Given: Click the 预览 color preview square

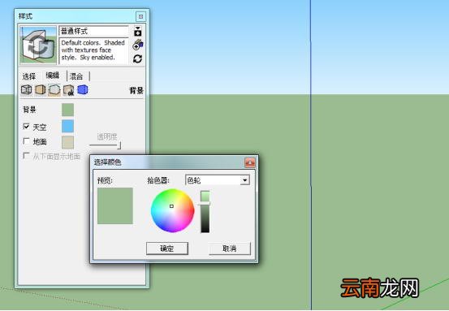Looking at the screenshot, I should pos(115,205).
